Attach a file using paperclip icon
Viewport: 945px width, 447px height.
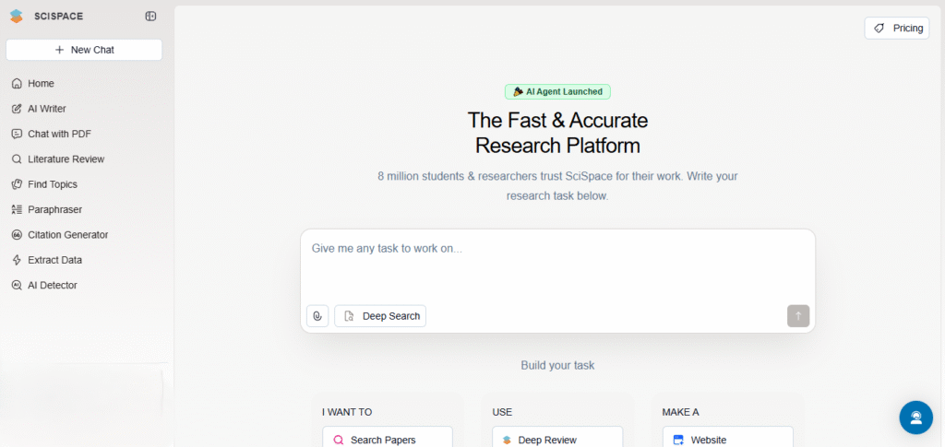pyautogui.click(x=317, y=316)
